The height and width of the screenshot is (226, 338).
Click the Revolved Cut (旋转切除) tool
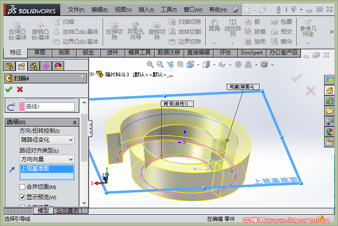(157, 31)
